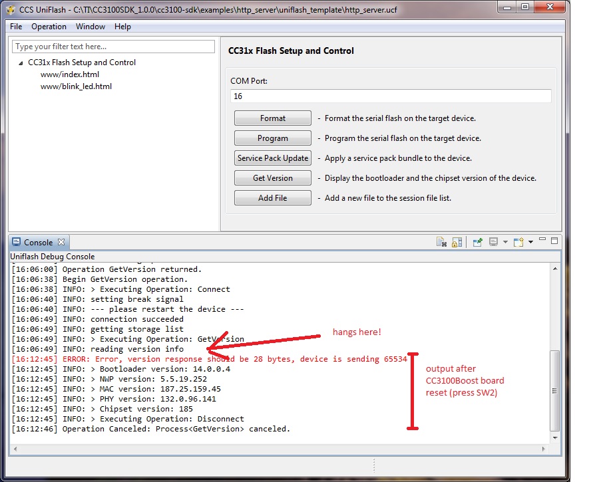The height and width of the screenshot is (482, 589).
Task: Click the console horizontal scrollbar right arrow
Action: 543,449
